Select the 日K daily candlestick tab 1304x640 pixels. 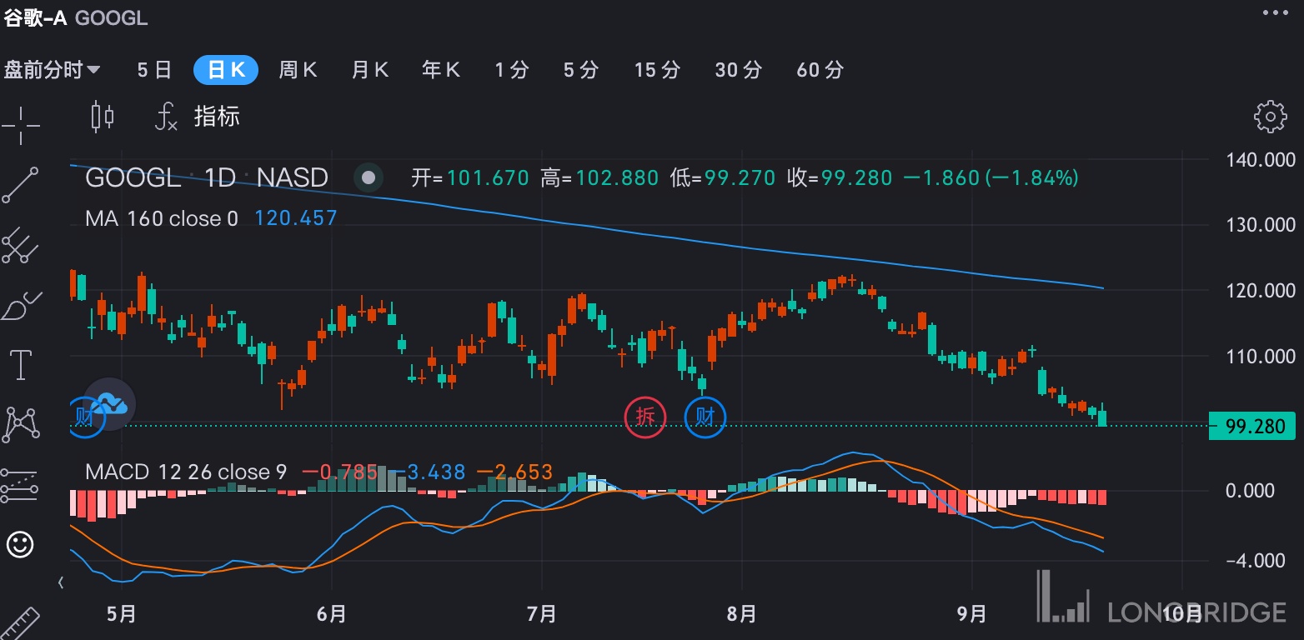(x=225, y=70)
